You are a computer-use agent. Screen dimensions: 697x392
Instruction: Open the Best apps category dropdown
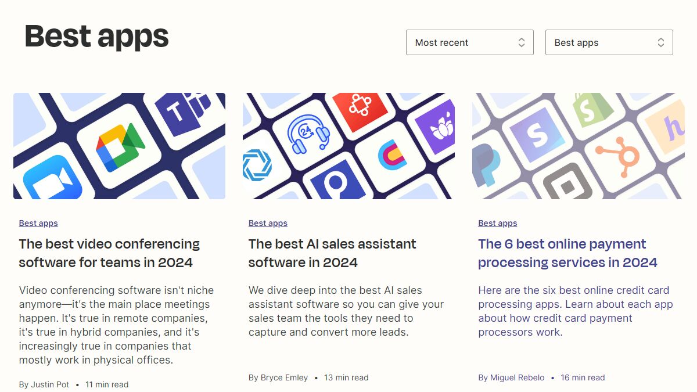click(609, 42)
